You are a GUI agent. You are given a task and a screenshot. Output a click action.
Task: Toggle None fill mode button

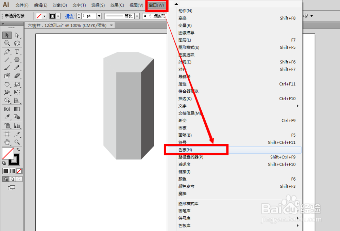tap(19, 171)
